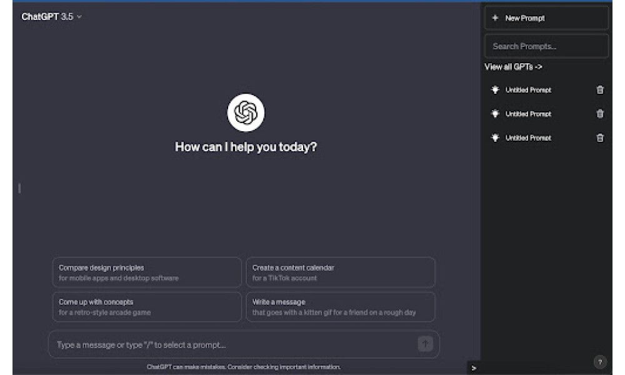The height and width of the screenshot is (375, 625).
Task: Open the help question mark button
Action: [x=600, y=362]
